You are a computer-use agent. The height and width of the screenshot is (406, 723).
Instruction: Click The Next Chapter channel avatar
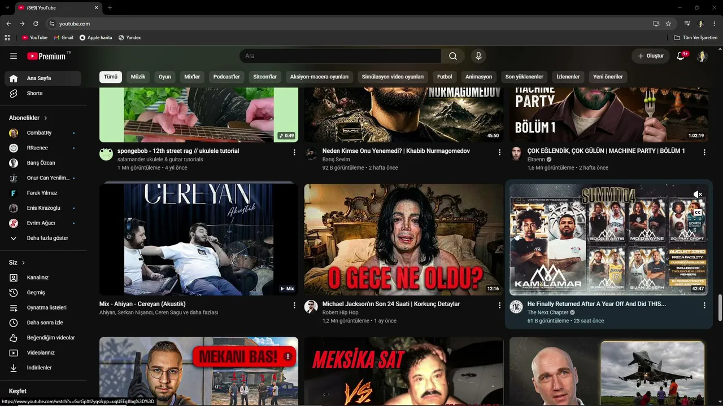click(x=516, y=307)
